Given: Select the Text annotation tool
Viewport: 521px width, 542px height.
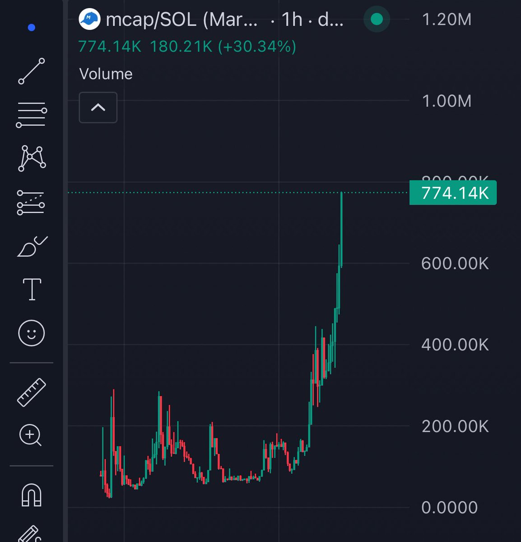Looking at the screenshot, I should [32, 290].
